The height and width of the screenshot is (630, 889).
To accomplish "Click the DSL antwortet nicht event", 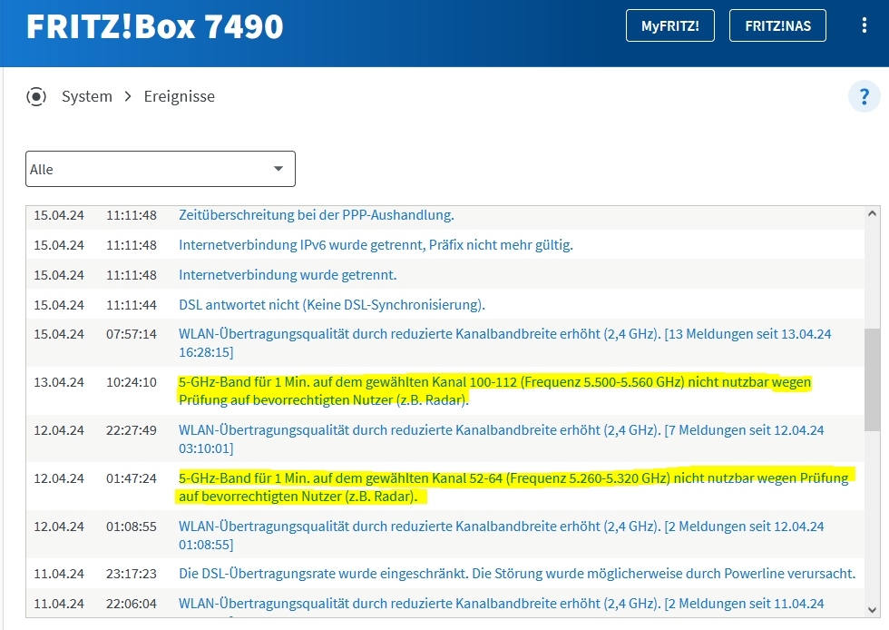I will (332, 305).
